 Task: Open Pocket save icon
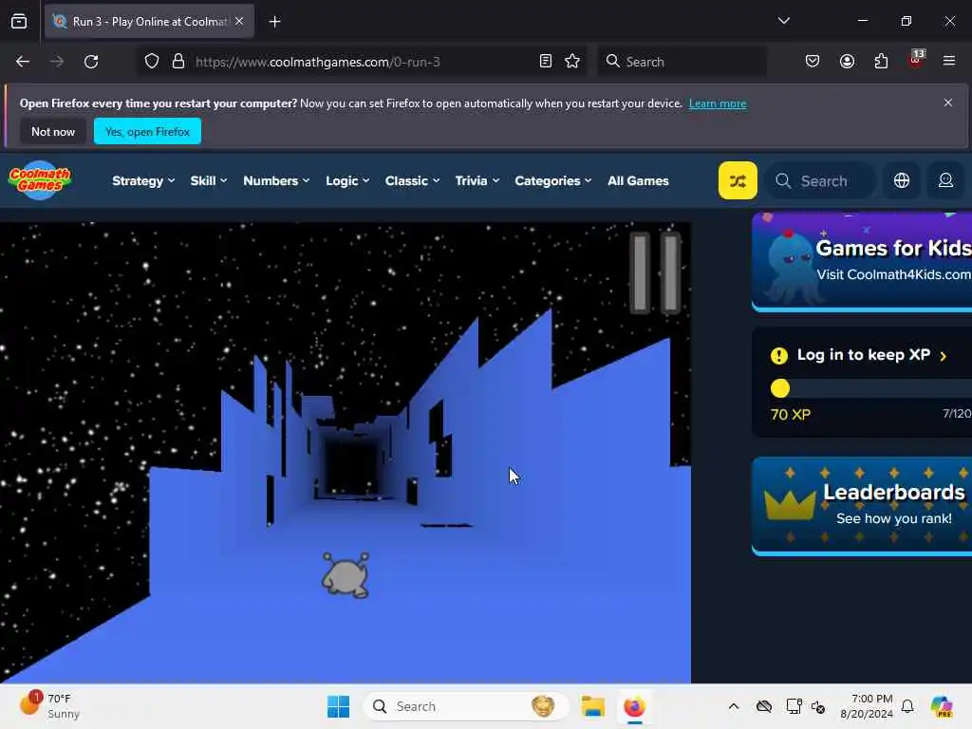pyautogui.click(x=813, y=62)
